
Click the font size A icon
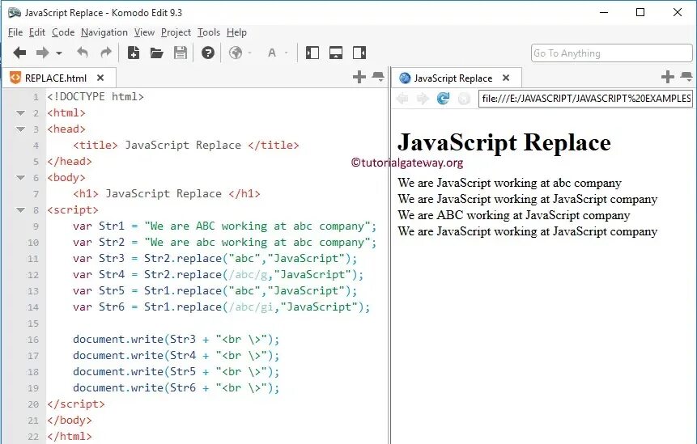(272, 53)
